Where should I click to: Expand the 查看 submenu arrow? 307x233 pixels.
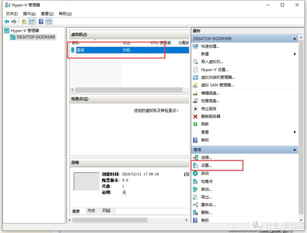(x=295, y=132)
